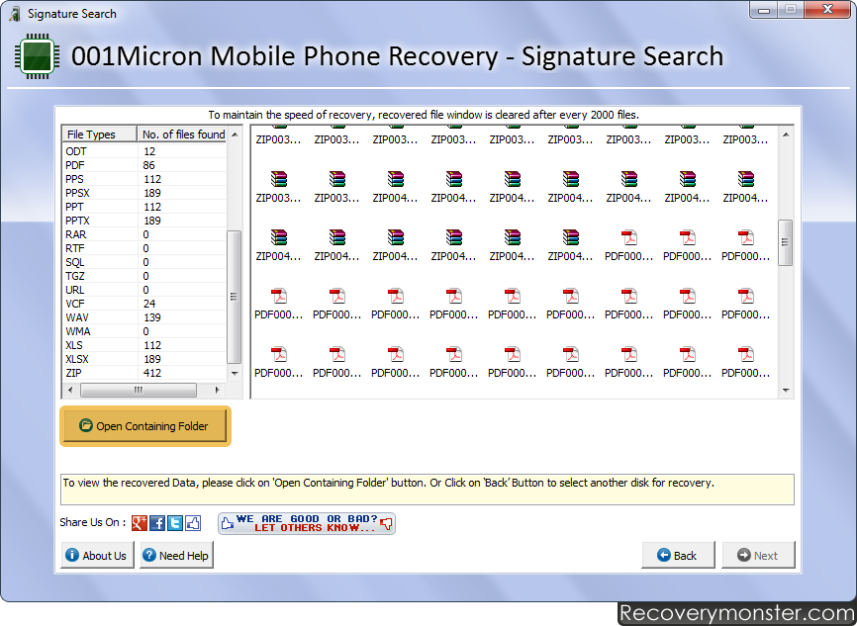
Task: Click the count 139 for WAV files
Action: [x=152, y=317]
